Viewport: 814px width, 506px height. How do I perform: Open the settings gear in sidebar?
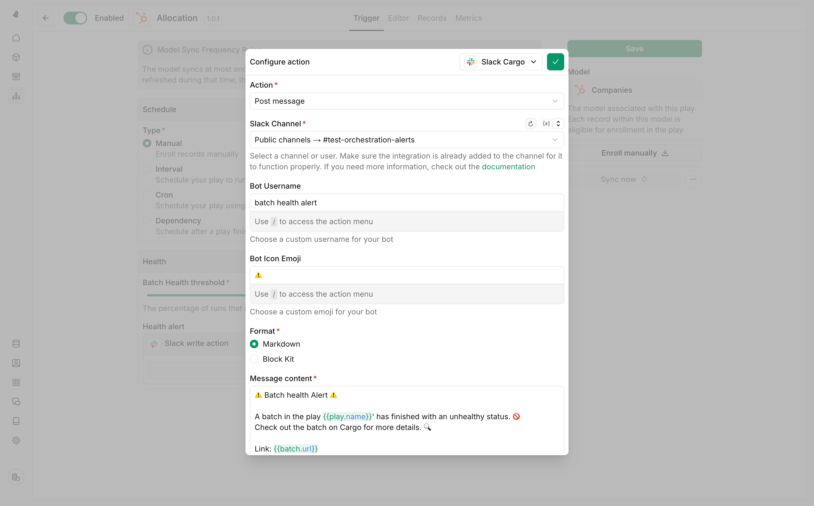(16, 440)
